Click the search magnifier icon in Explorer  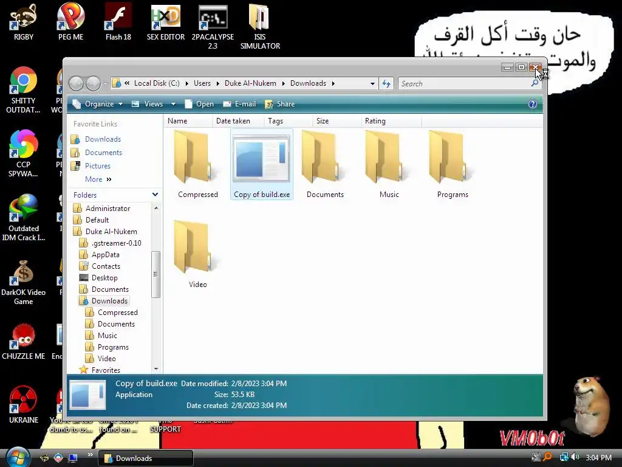point(535,83)
